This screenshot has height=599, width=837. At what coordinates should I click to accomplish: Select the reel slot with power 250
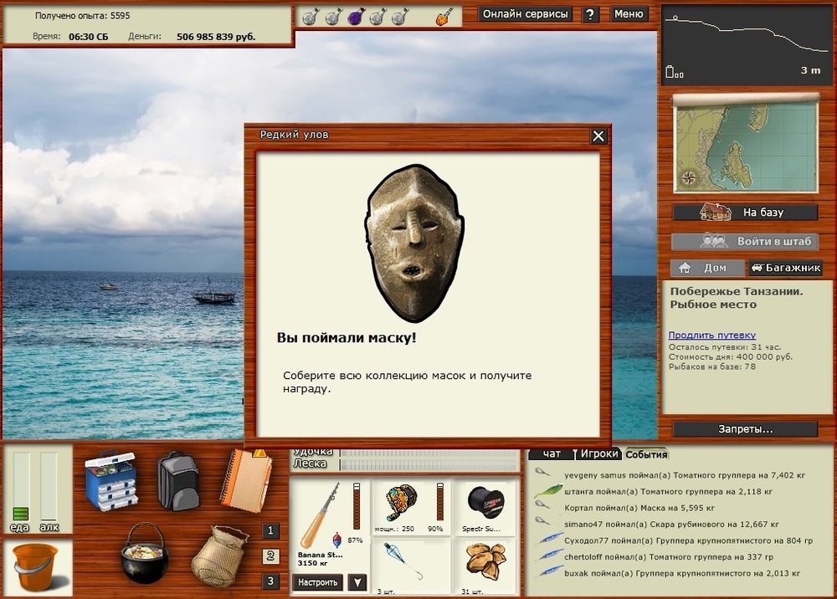click(411, 507)
